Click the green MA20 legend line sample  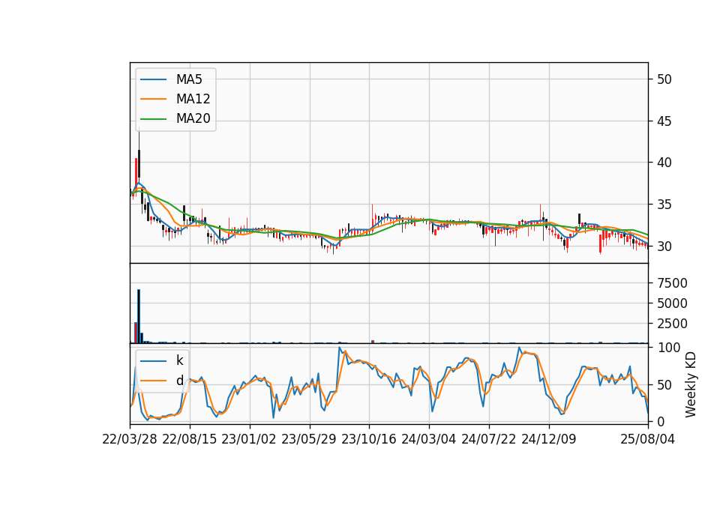pos(153,119)
